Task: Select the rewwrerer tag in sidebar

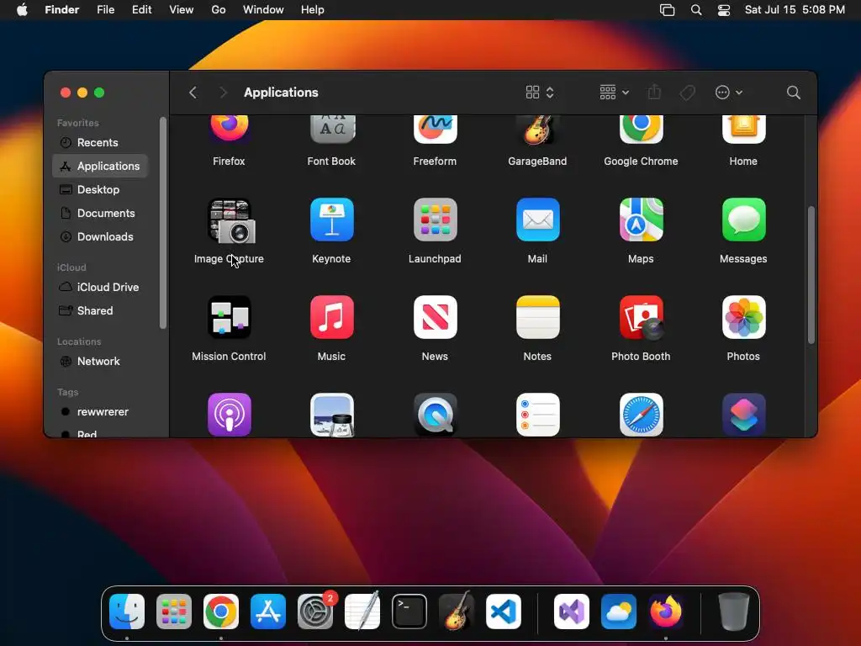Action: coord(101,412)
